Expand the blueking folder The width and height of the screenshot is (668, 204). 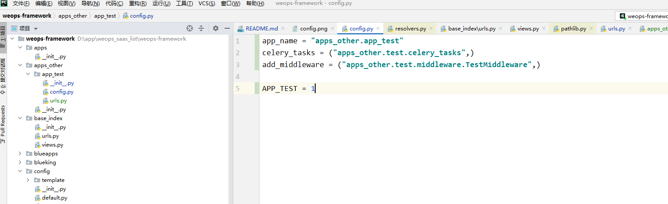coord(20,162)
